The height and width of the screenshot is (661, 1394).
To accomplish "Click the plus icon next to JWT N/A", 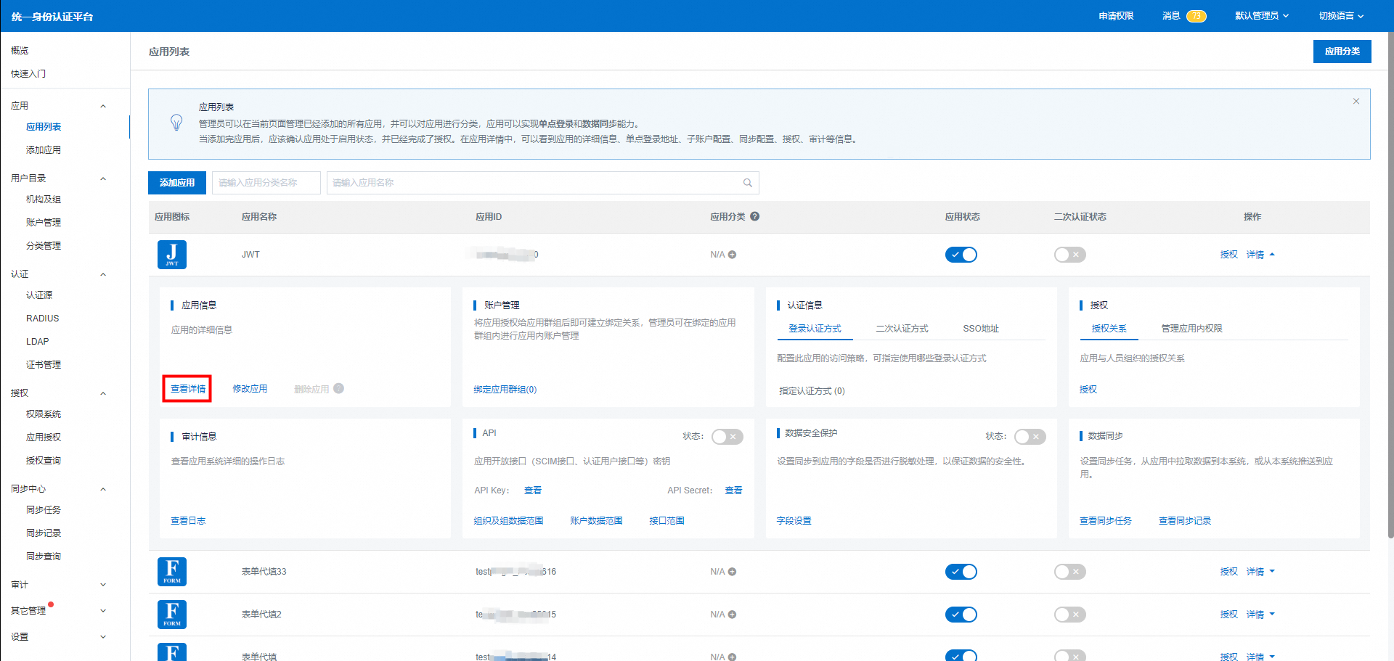I will pyautogui.click(x=732, y=255).
